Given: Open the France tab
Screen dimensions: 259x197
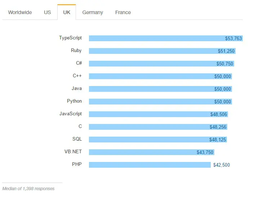Looking at the screenshot, I should point(123,12).
